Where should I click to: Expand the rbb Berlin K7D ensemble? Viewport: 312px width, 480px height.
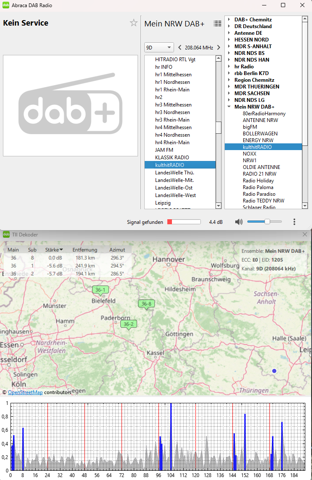[229, 73]
